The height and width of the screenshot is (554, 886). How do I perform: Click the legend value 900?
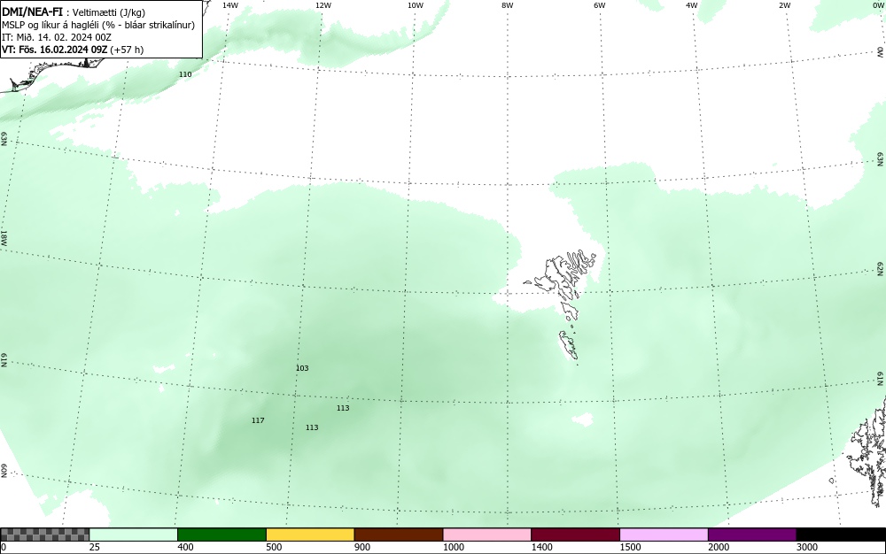[x=362, y=547]
